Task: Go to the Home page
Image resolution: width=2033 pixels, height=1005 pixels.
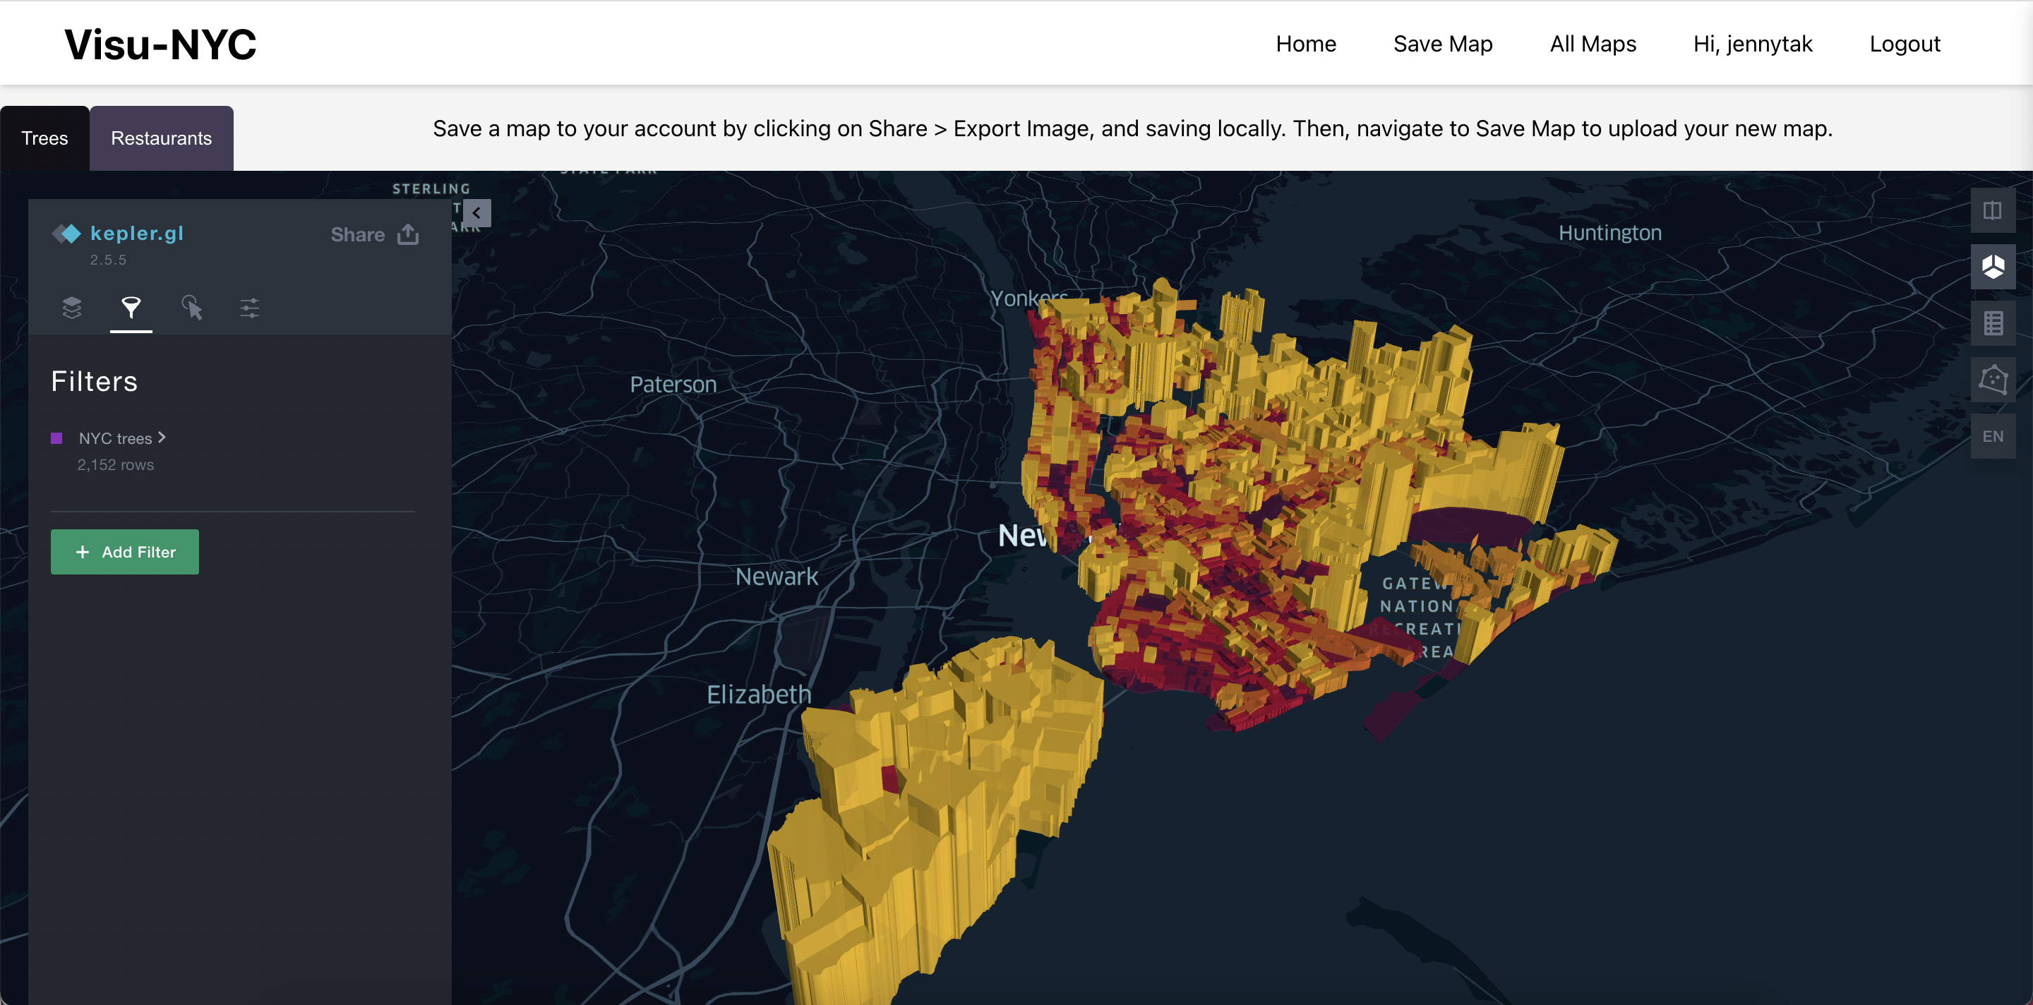Action: point(1306,44)
